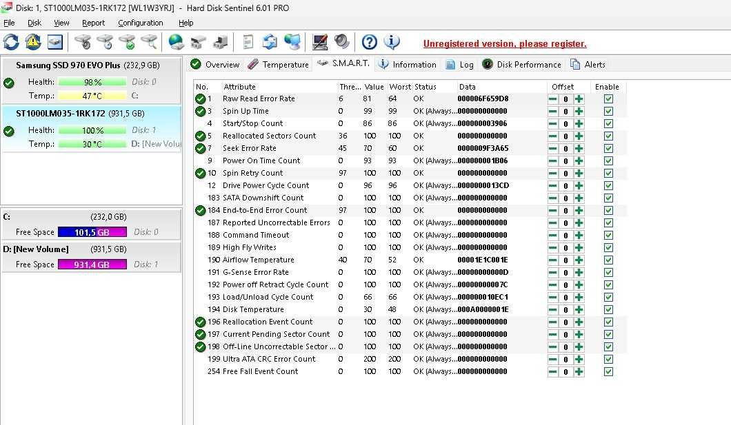Image resolution: width=731 pixels, height=425 pixels.
Task: Switch to the Temperature tab
Action: 279,64
